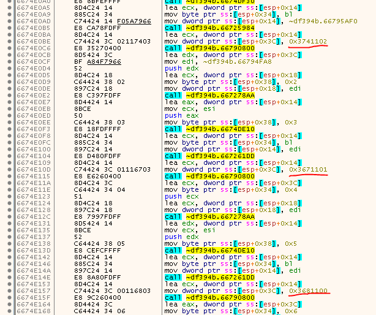Screen dimensions: 376x315
Task: Click the call at address 6674E104
Action: coord(208,156)
